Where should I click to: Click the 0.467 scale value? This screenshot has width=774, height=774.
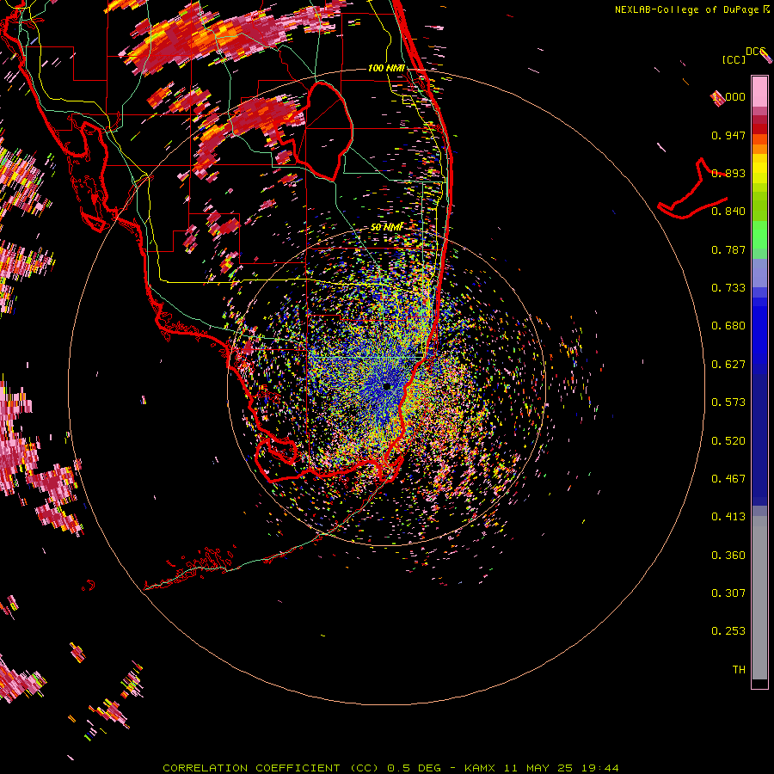pos(728,479)
